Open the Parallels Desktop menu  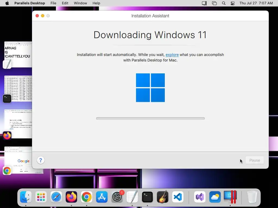tap(30, 3)
